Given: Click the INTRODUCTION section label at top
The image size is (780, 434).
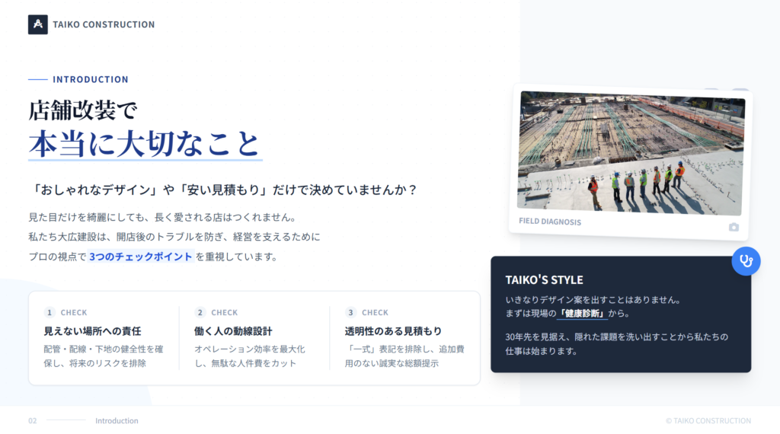Looking at the screenshot, I should click(91, 79).
